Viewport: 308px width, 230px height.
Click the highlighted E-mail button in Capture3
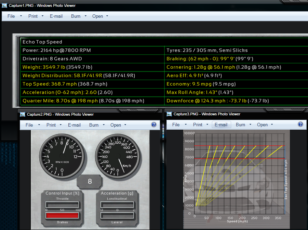[x=221, y=125]
